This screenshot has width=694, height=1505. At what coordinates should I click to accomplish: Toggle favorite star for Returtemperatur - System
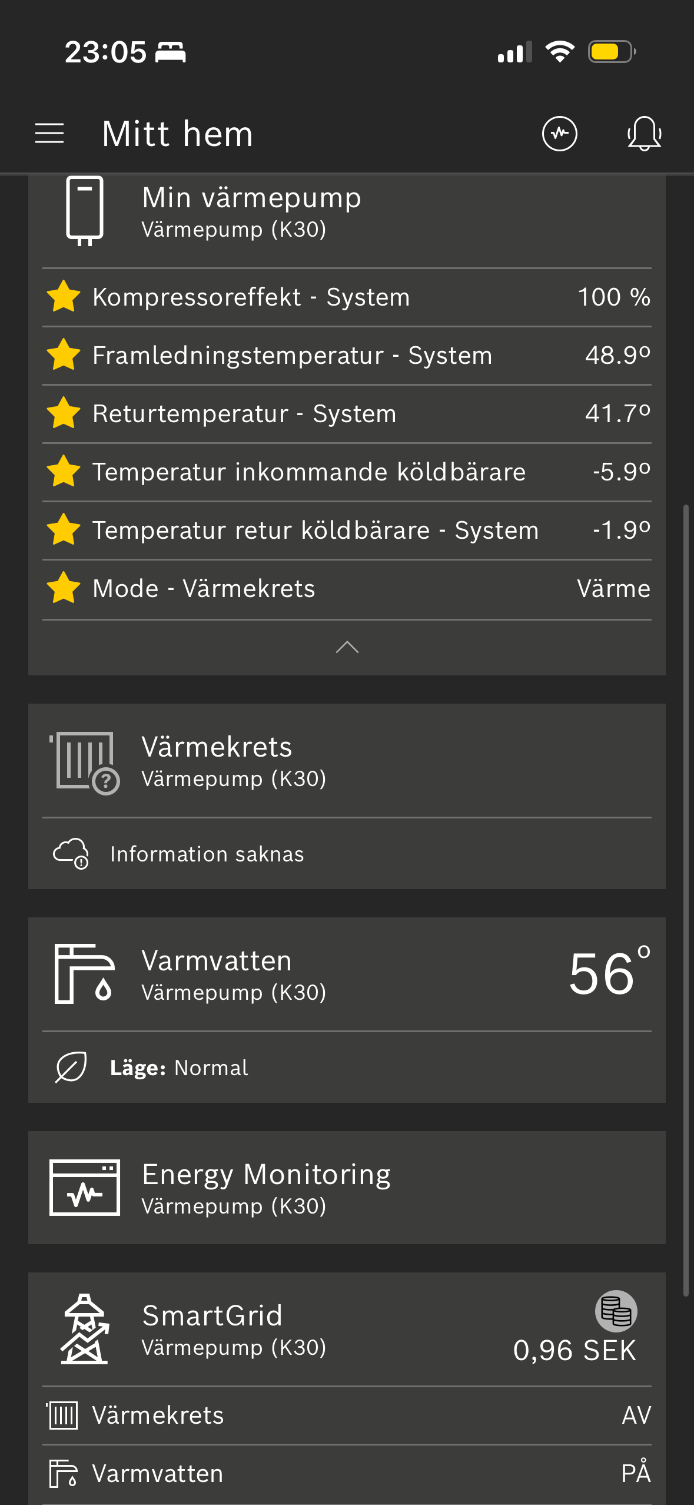[x=64, y=413]
